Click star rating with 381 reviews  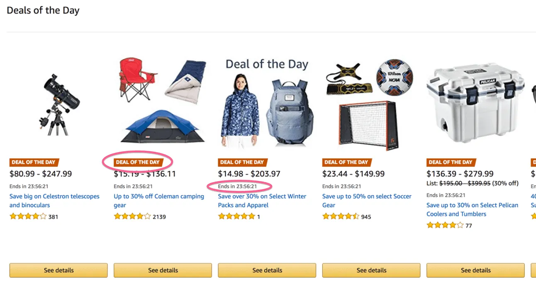click(28, 216)
